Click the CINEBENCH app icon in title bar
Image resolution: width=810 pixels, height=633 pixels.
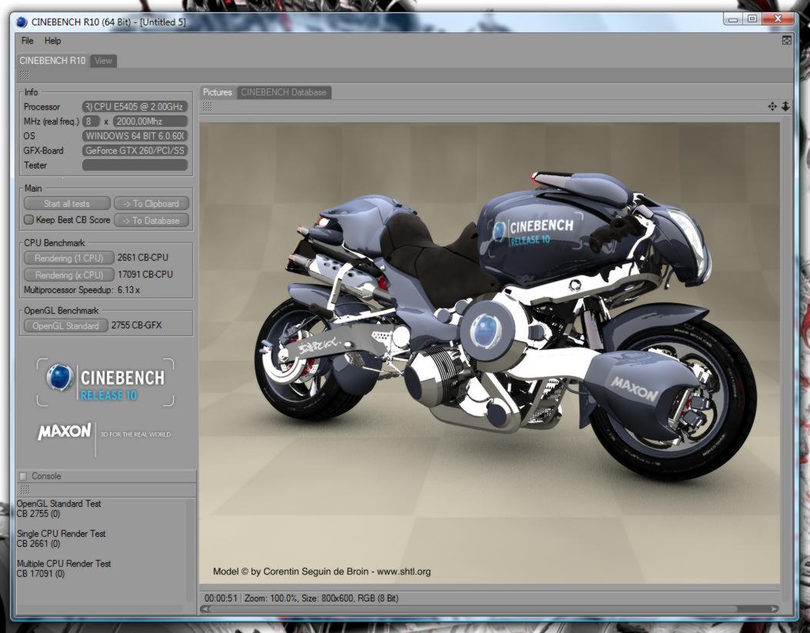22,22
